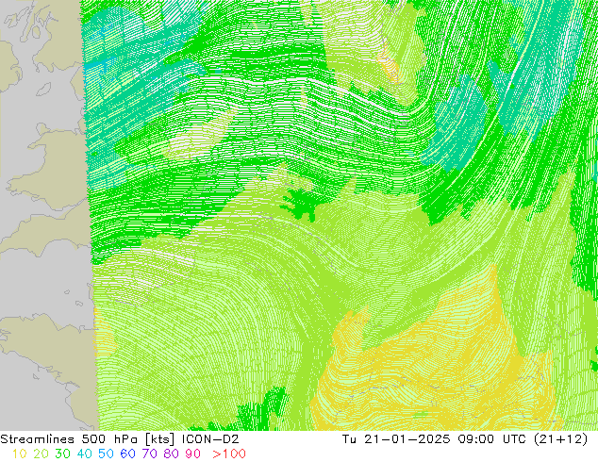Viewport: 598px width, 462px height.
Task: Click the green legend value 30
Action: point(62,454)
